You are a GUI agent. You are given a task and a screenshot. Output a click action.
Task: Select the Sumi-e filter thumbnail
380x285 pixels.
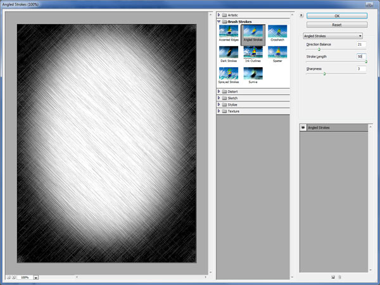pos(253,75)
